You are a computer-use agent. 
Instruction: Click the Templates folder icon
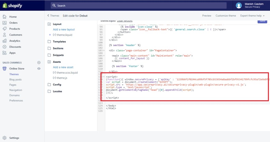49,41
